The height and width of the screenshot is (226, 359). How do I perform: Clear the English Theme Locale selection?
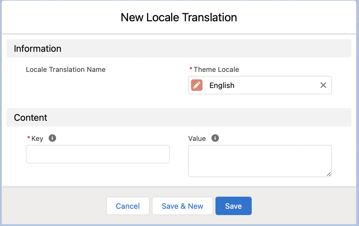tap(323, 85)
